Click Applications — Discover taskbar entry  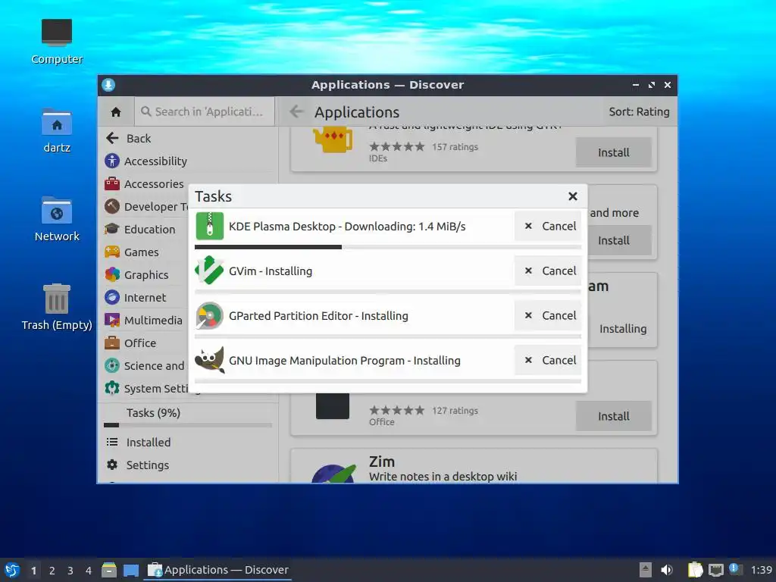[217, 570]
